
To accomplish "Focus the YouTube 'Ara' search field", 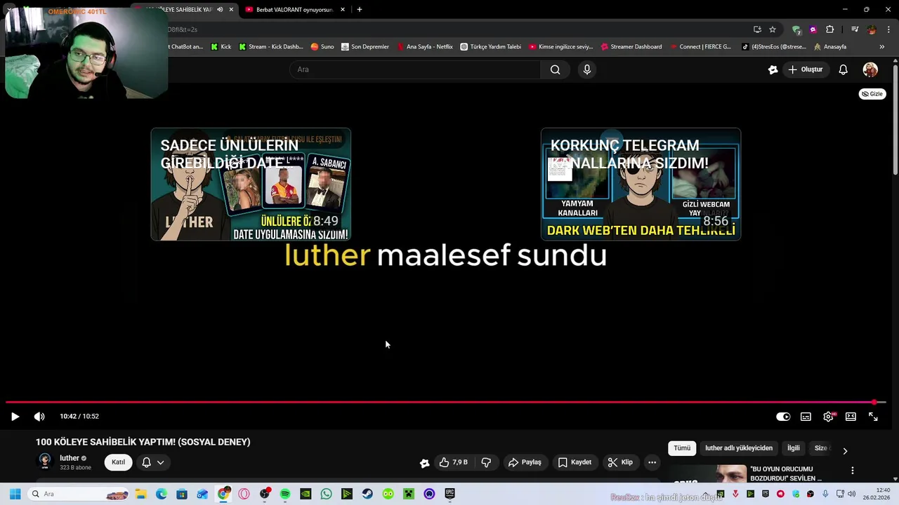I will pyautogui.click(x=415, y=69).
